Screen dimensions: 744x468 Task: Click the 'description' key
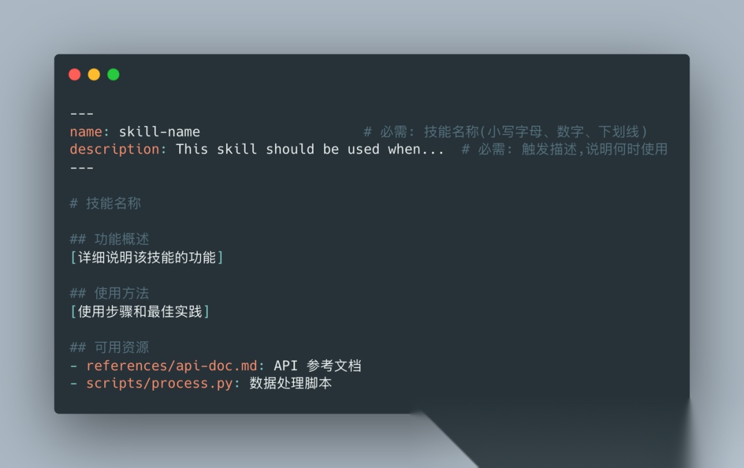pyautogui.click(x=114, y=149)
